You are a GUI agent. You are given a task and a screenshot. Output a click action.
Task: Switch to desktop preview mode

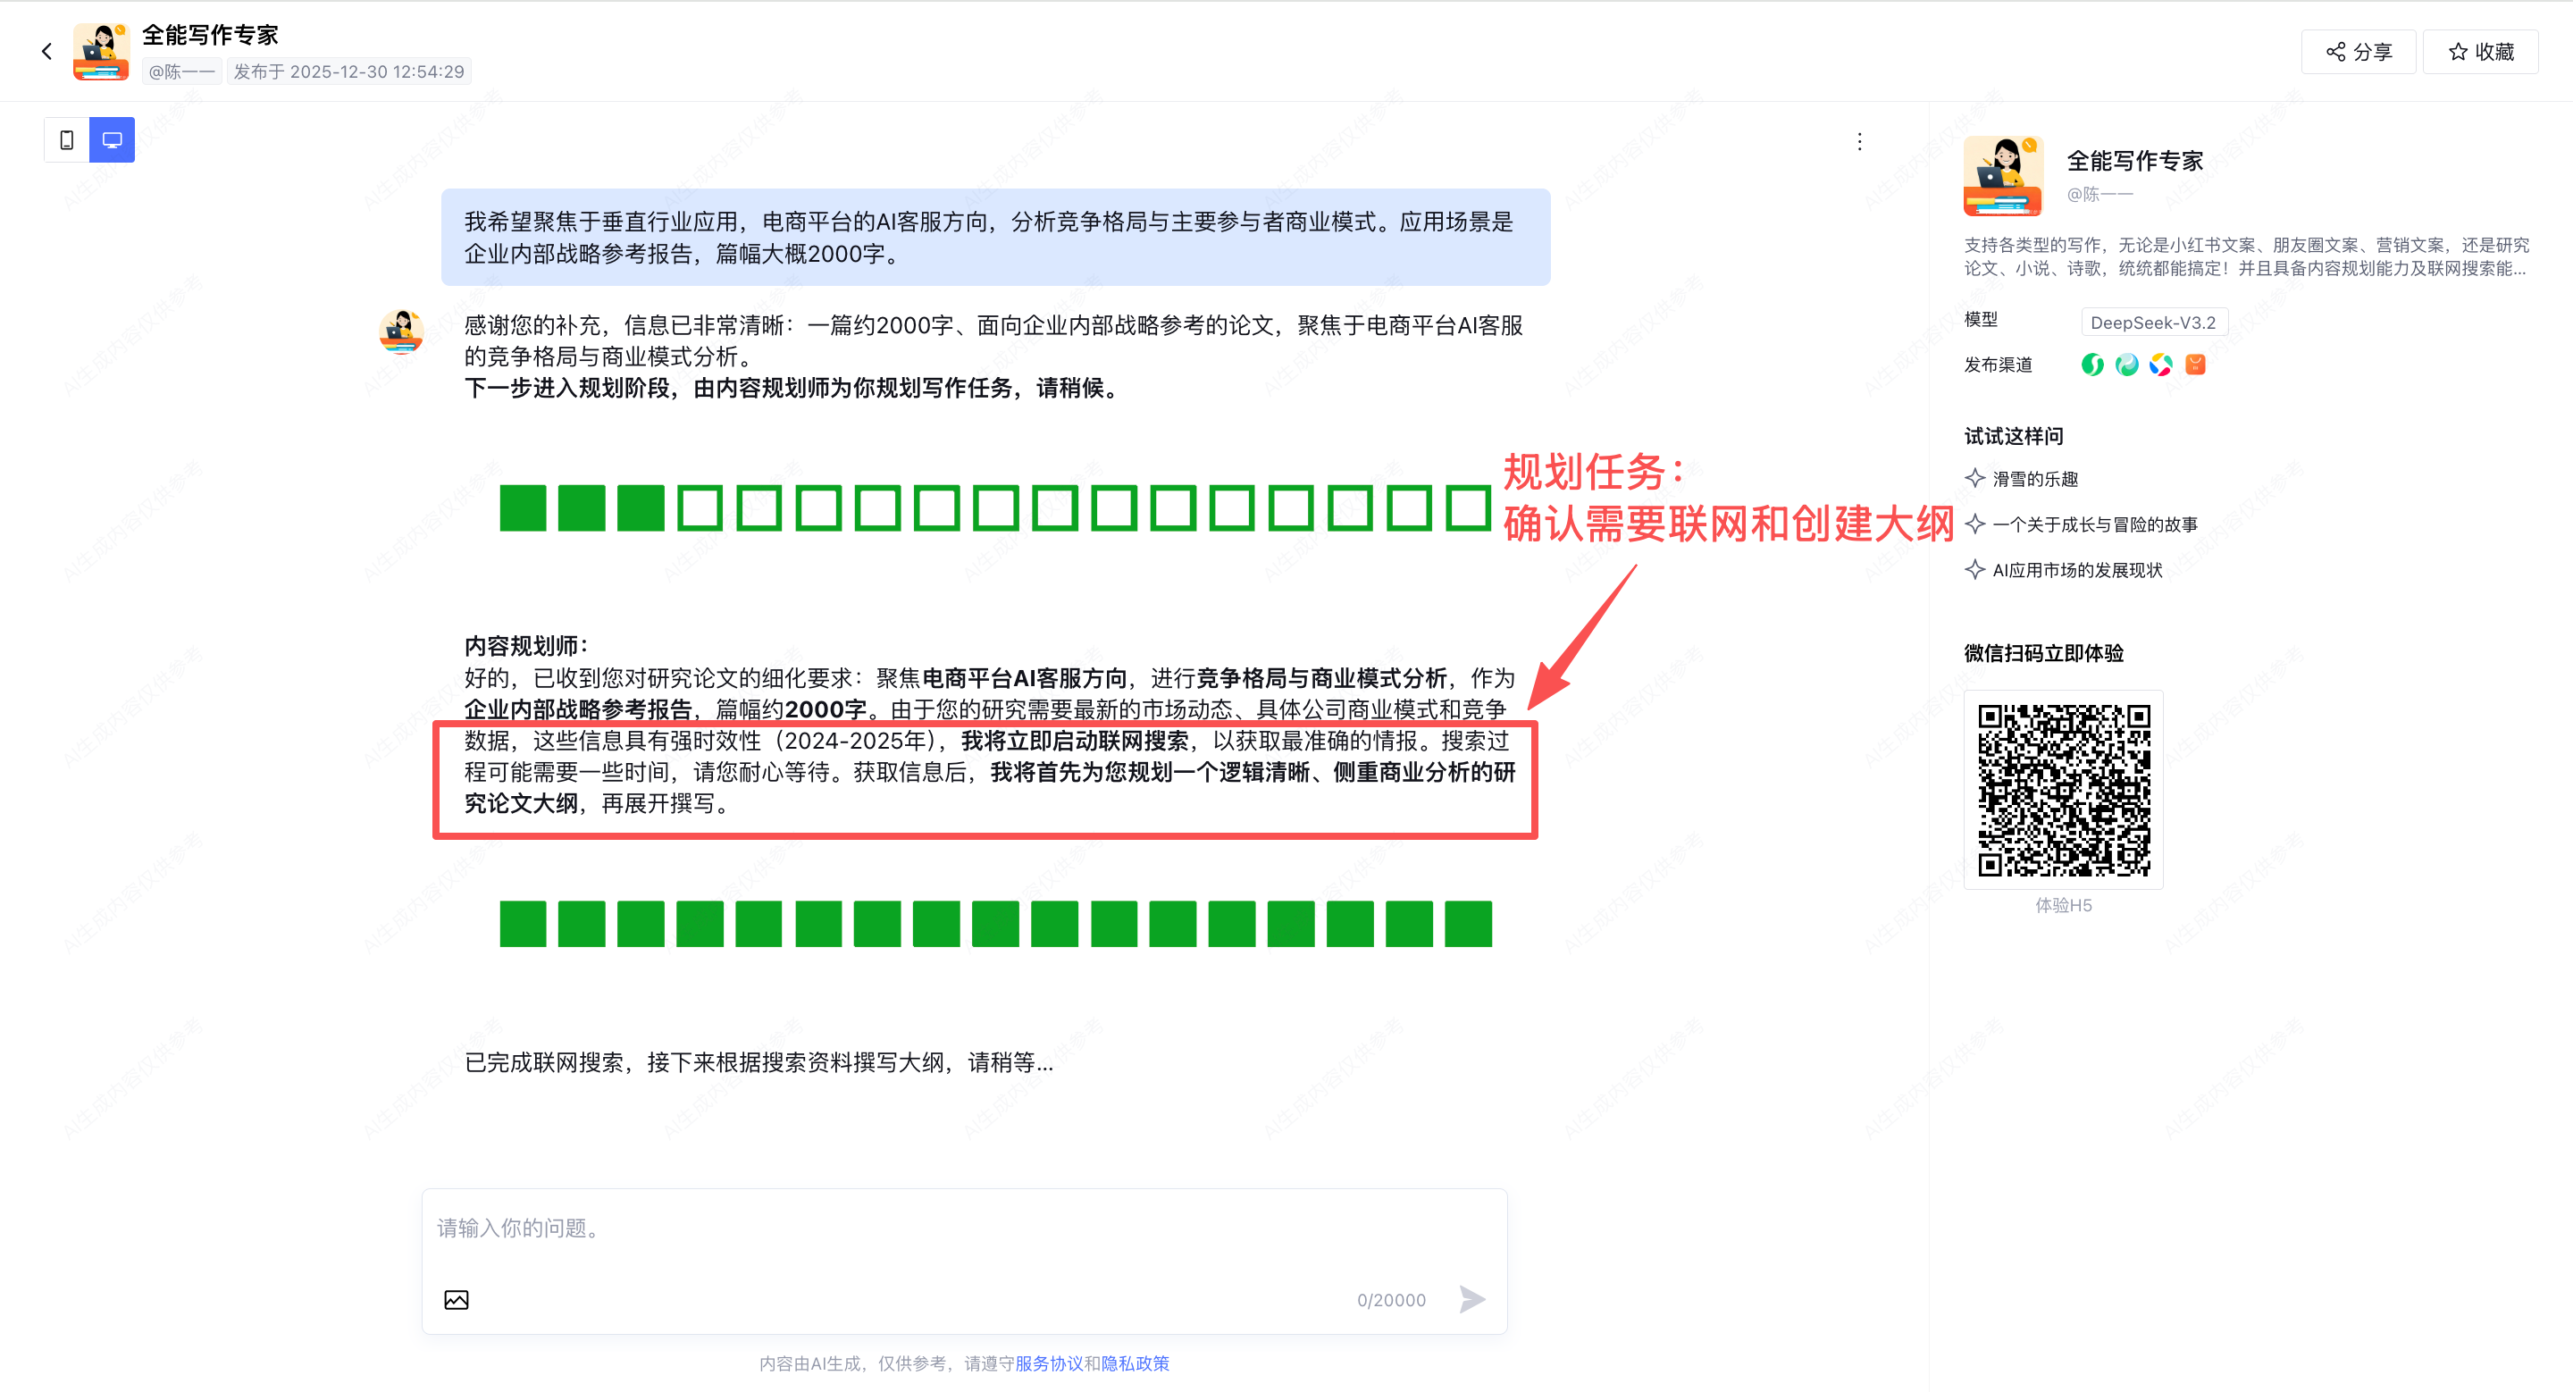click(x=112, y=139)
